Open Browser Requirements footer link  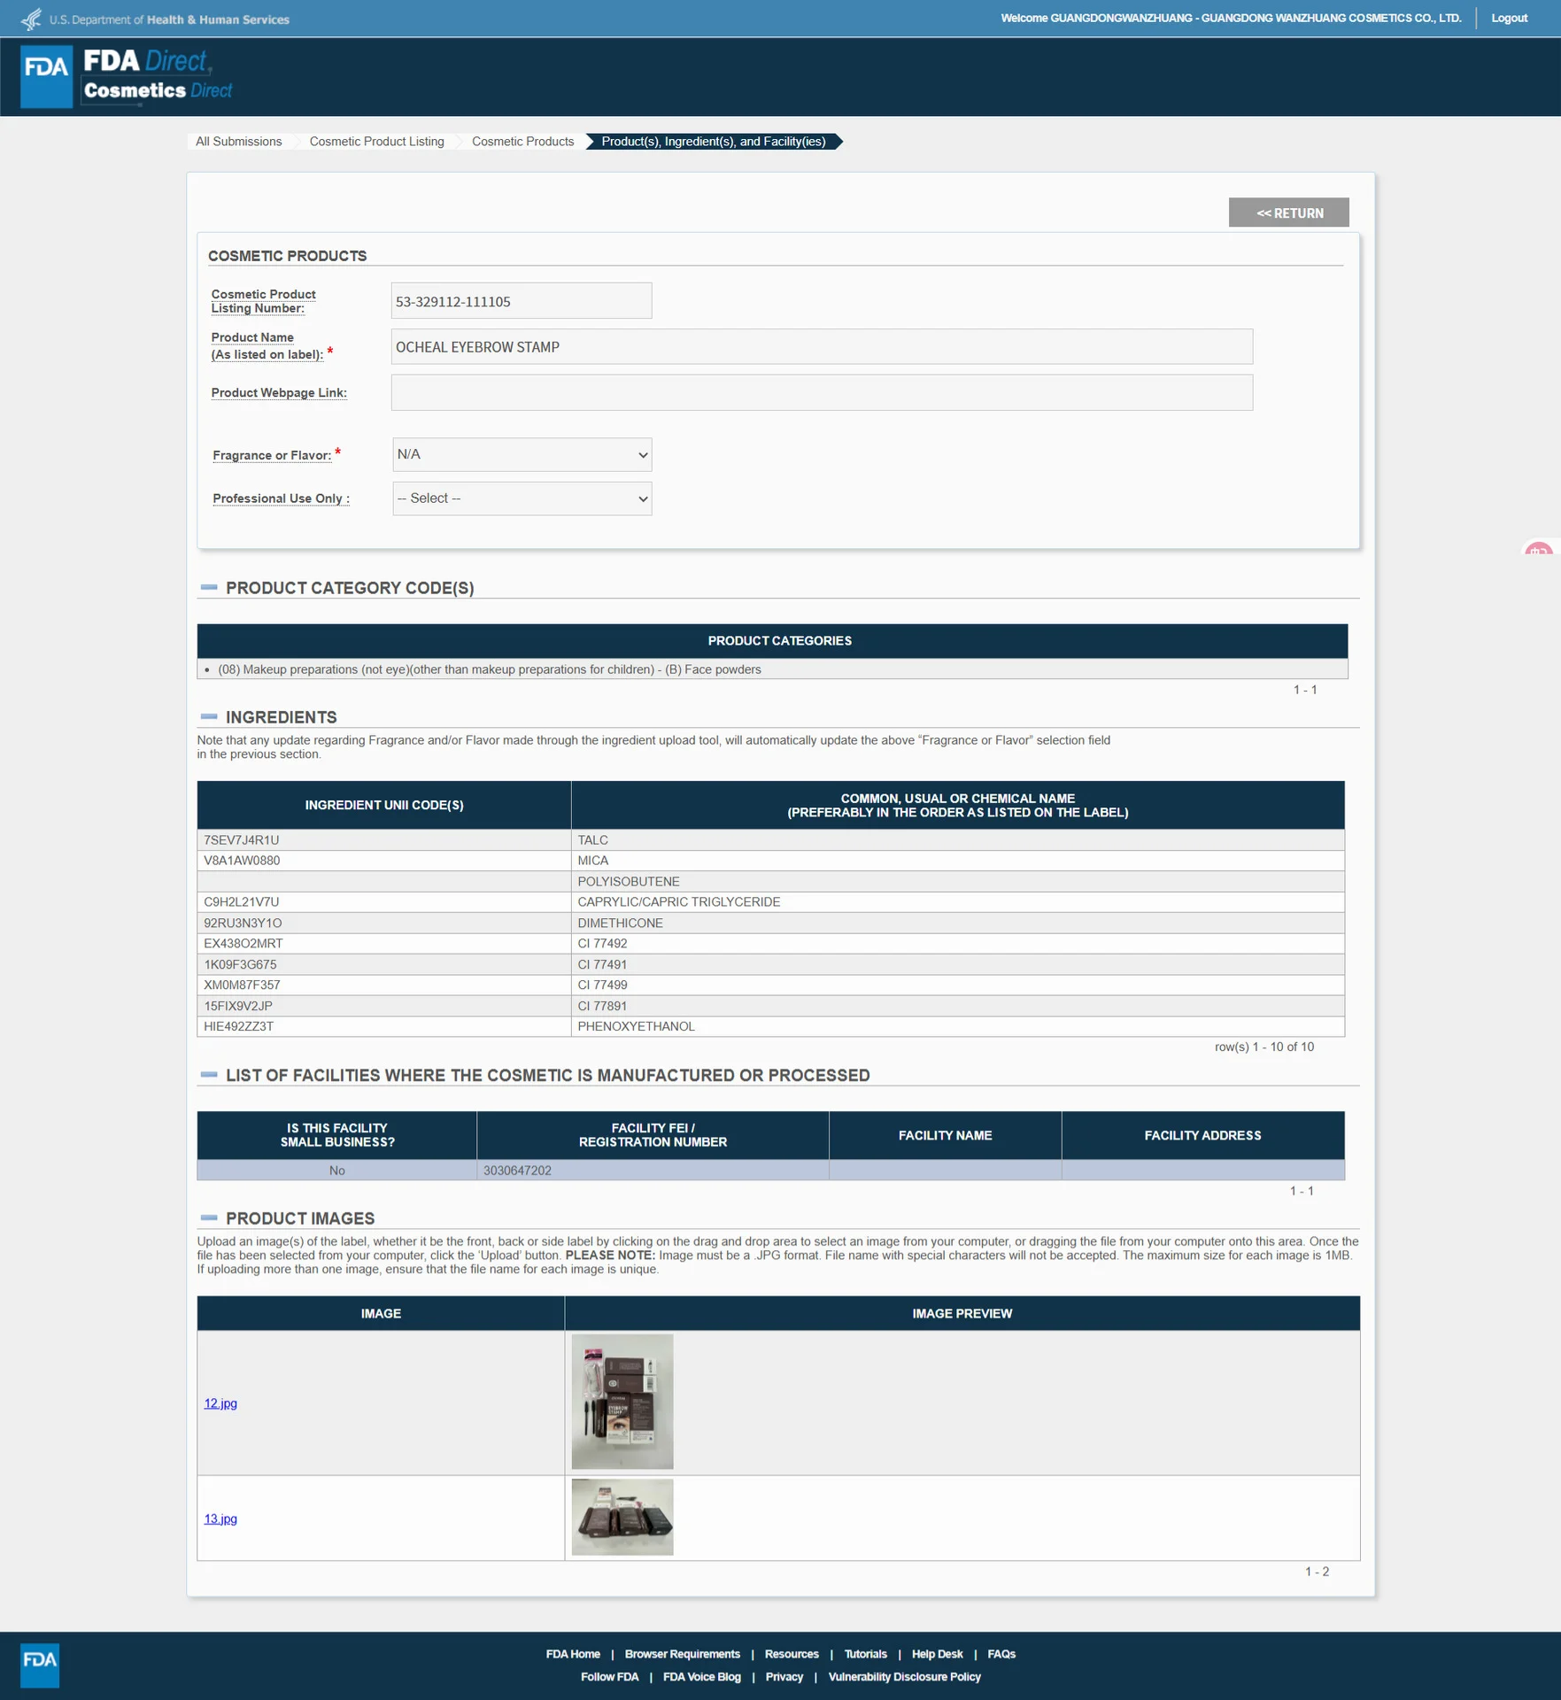coord(682,1654)
